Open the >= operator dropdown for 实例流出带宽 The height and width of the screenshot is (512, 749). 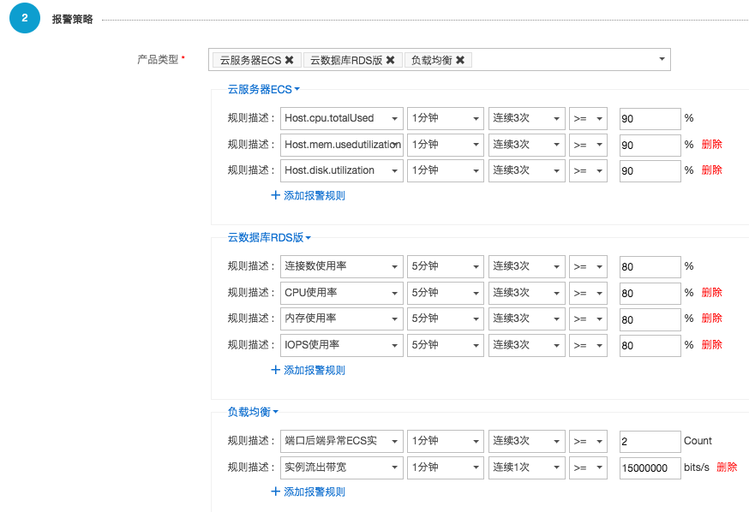pyautogui.click(x=588, y=467)
